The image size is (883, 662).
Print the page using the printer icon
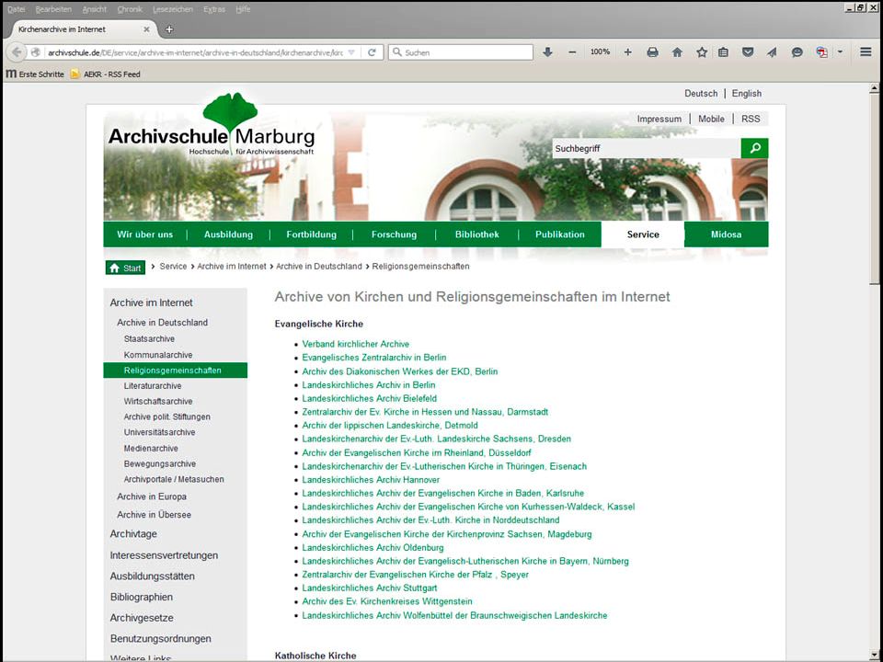pos(653,52)
